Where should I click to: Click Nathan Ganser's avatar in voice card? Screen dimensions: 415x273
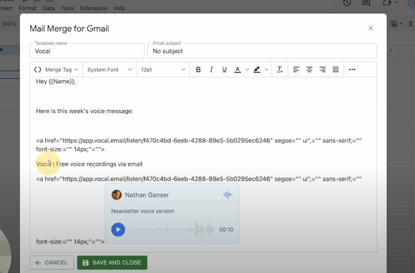tap(116, 195)
